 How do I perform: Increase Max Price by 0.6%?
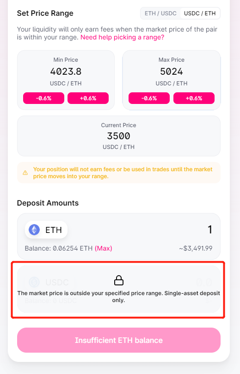(x=194, y=98)
